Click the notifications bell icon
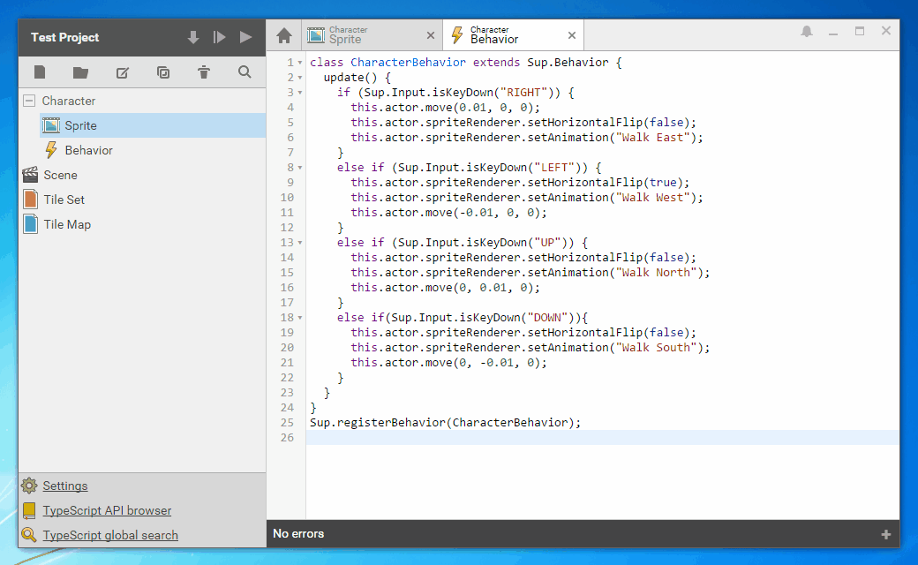The image size is (918, 565). [x=807, y=32]
